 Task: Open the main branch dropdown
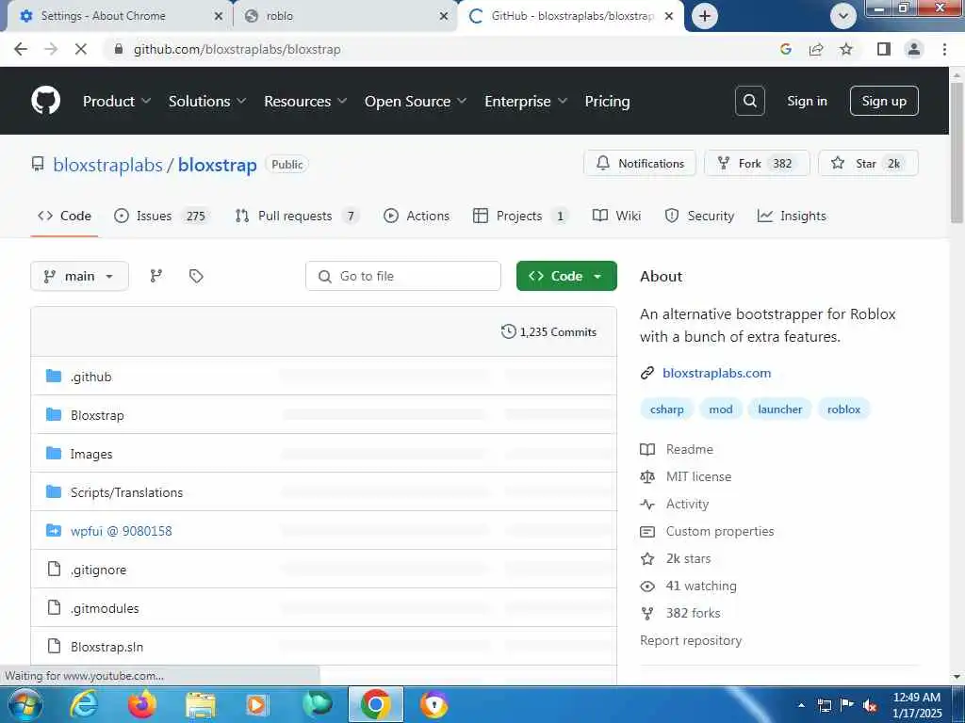[79, 276]
